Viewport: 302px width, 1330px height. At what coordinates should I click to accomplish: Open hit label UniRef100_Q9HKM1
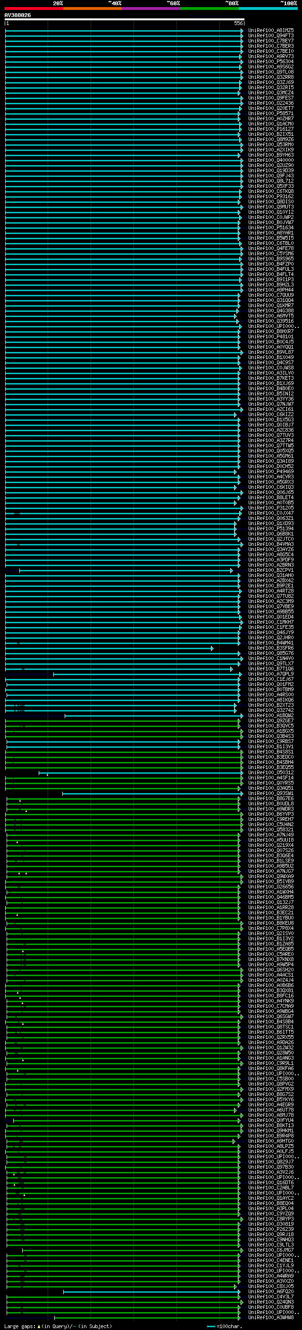click(271, 1131)
